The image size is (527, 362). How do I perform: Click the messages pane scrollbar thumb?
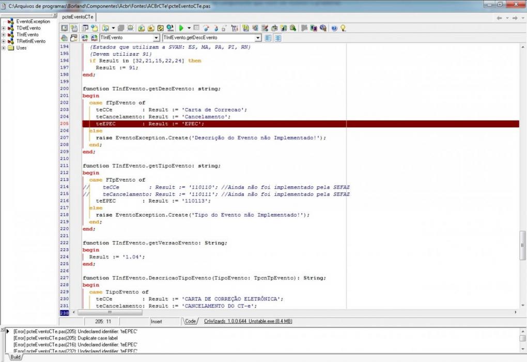coord(522,338)
